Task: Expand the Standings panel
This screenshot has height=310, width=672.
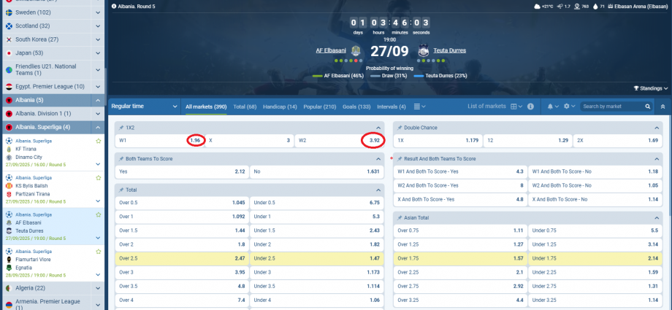Action: pos(650,88)
